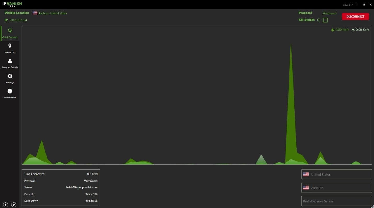Open the Facebook icon link
Viewport: 374px width, 208px height.
coord(5,205)
